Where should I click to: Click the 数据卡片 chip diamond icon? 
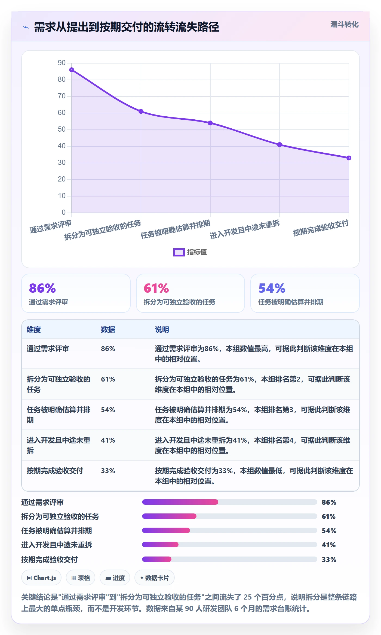[142, 578]
